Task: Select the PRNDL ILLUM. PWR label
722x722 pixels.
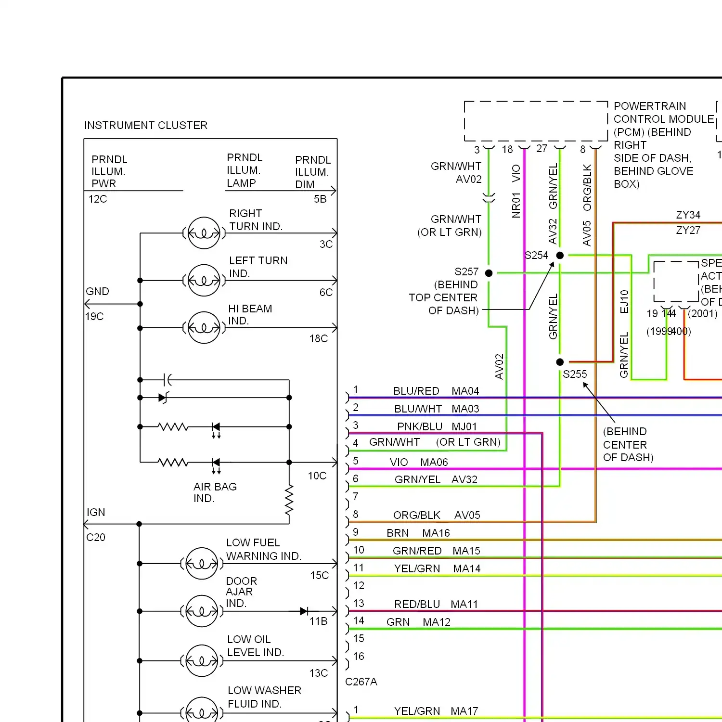Action: pyautogui.click(x=109, y=172)
